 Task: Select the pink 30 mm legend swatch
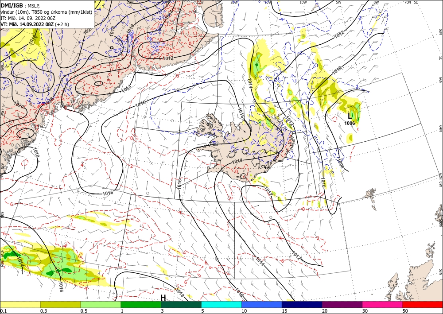tap(383, 304)
